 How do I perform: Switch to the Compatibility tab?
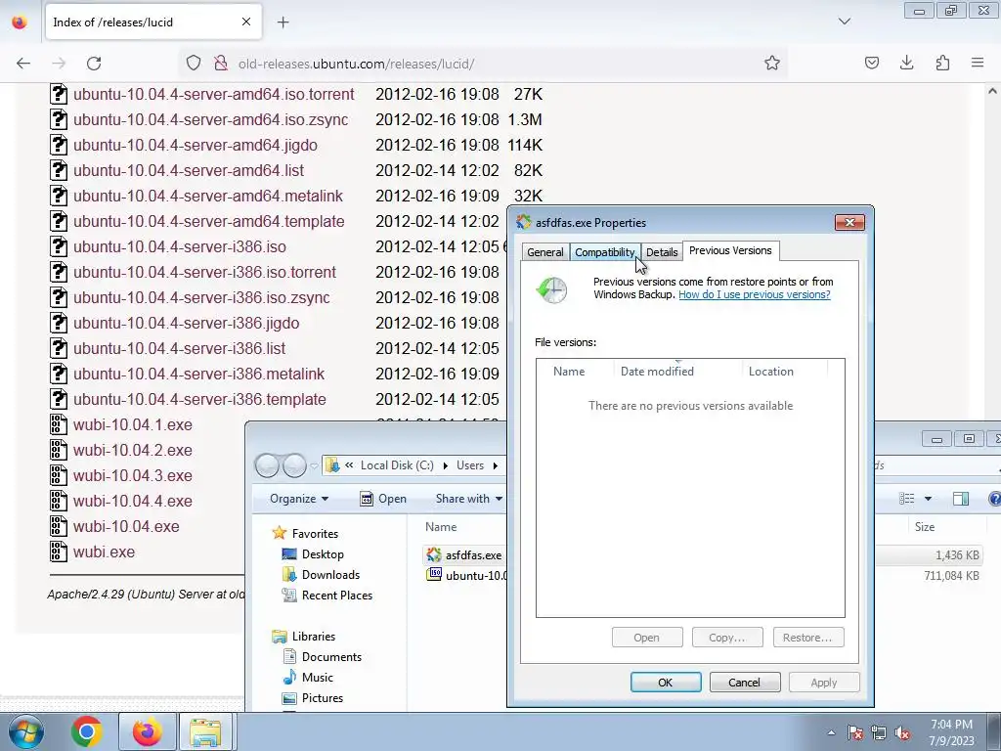pos(604,252)
